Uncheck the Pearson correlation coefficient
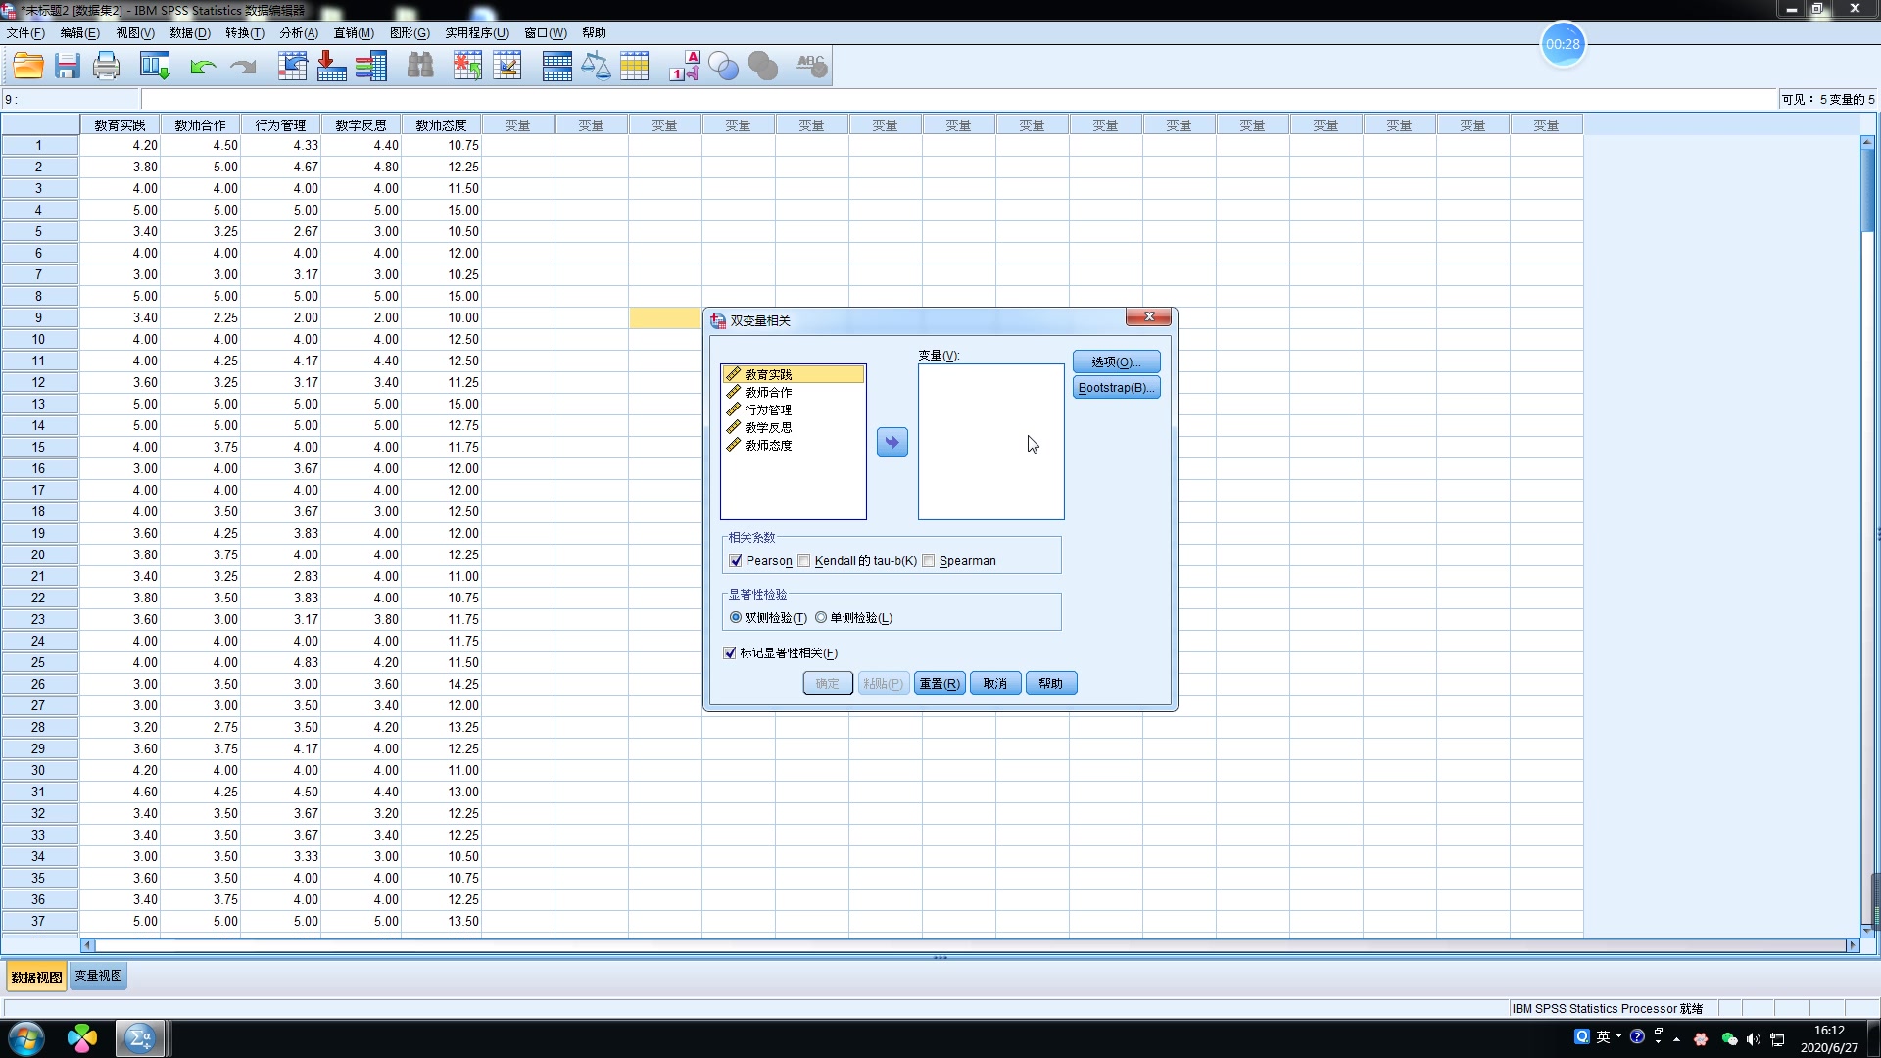Screen dimensions: 1881x1058 [737, 561]
